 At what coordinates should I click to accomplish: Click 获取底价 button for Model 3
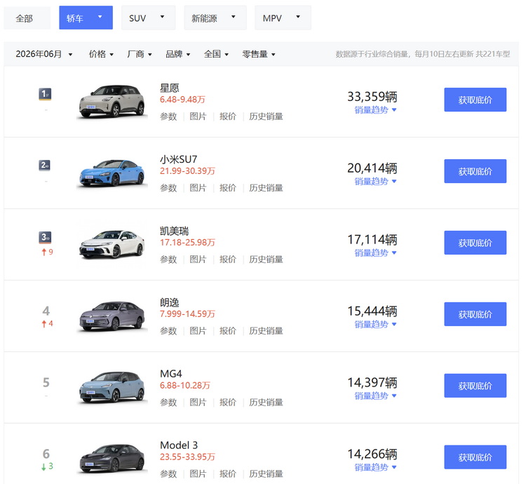(x=475, y=457)
